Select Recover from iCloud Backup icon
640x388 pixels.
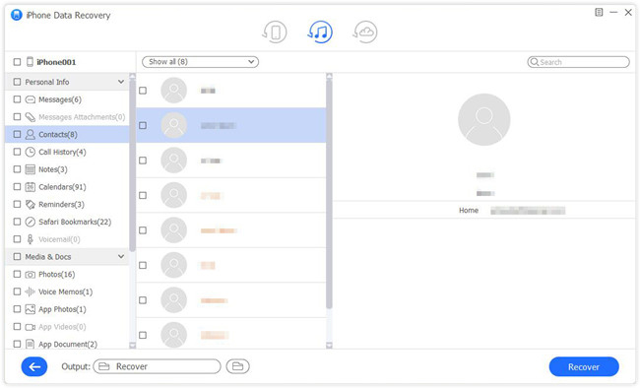coord(365,32)
